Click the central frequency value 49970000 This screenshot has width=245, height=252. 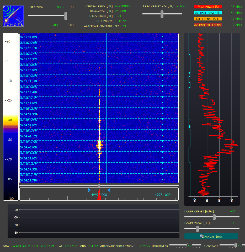pyautogui.click(x=122, y=6)
